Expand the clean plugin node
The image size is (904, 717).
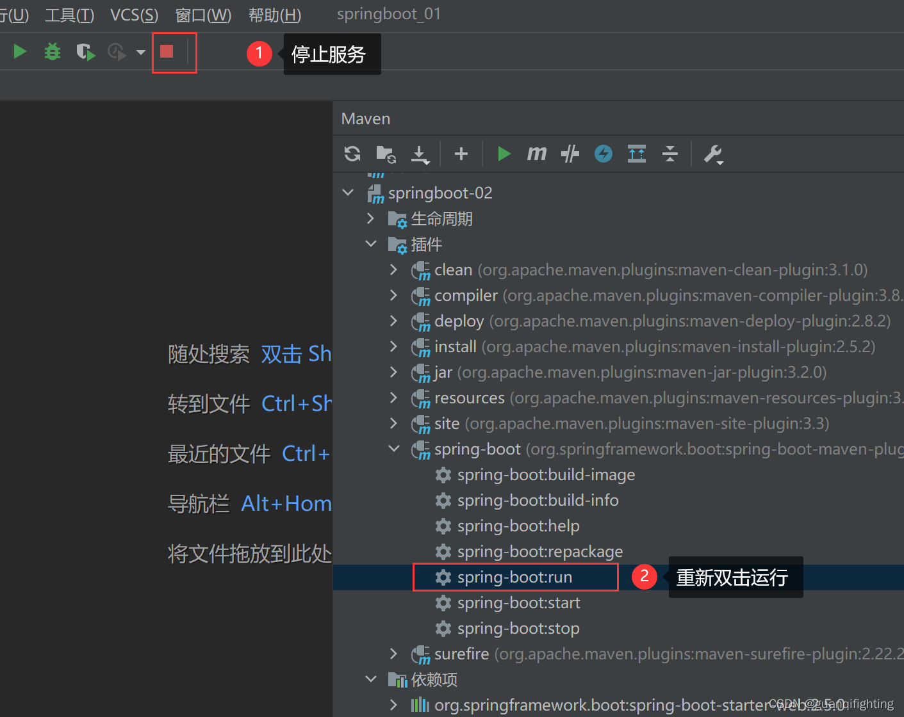393,270
